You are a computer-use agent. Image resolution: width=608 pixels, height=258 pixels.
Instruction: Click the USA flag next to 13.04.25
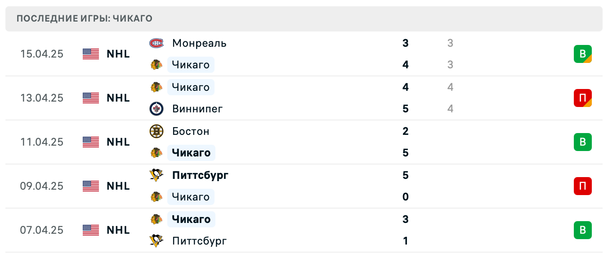[91, 98]
